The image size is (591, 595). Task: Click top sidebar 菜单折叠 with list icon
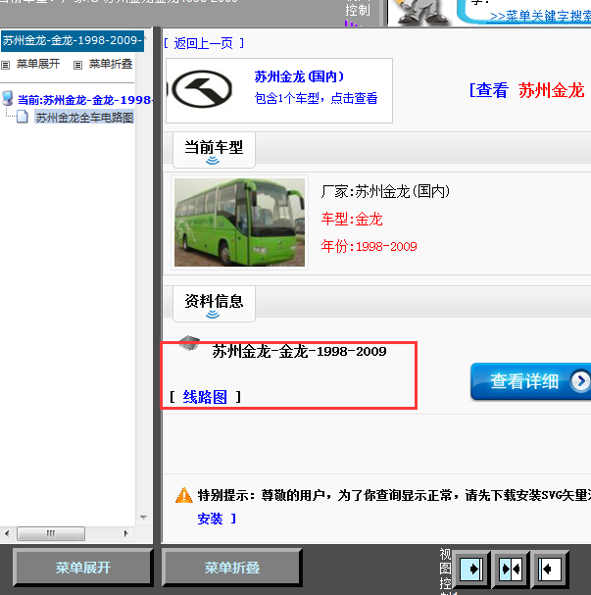point(103,64)
